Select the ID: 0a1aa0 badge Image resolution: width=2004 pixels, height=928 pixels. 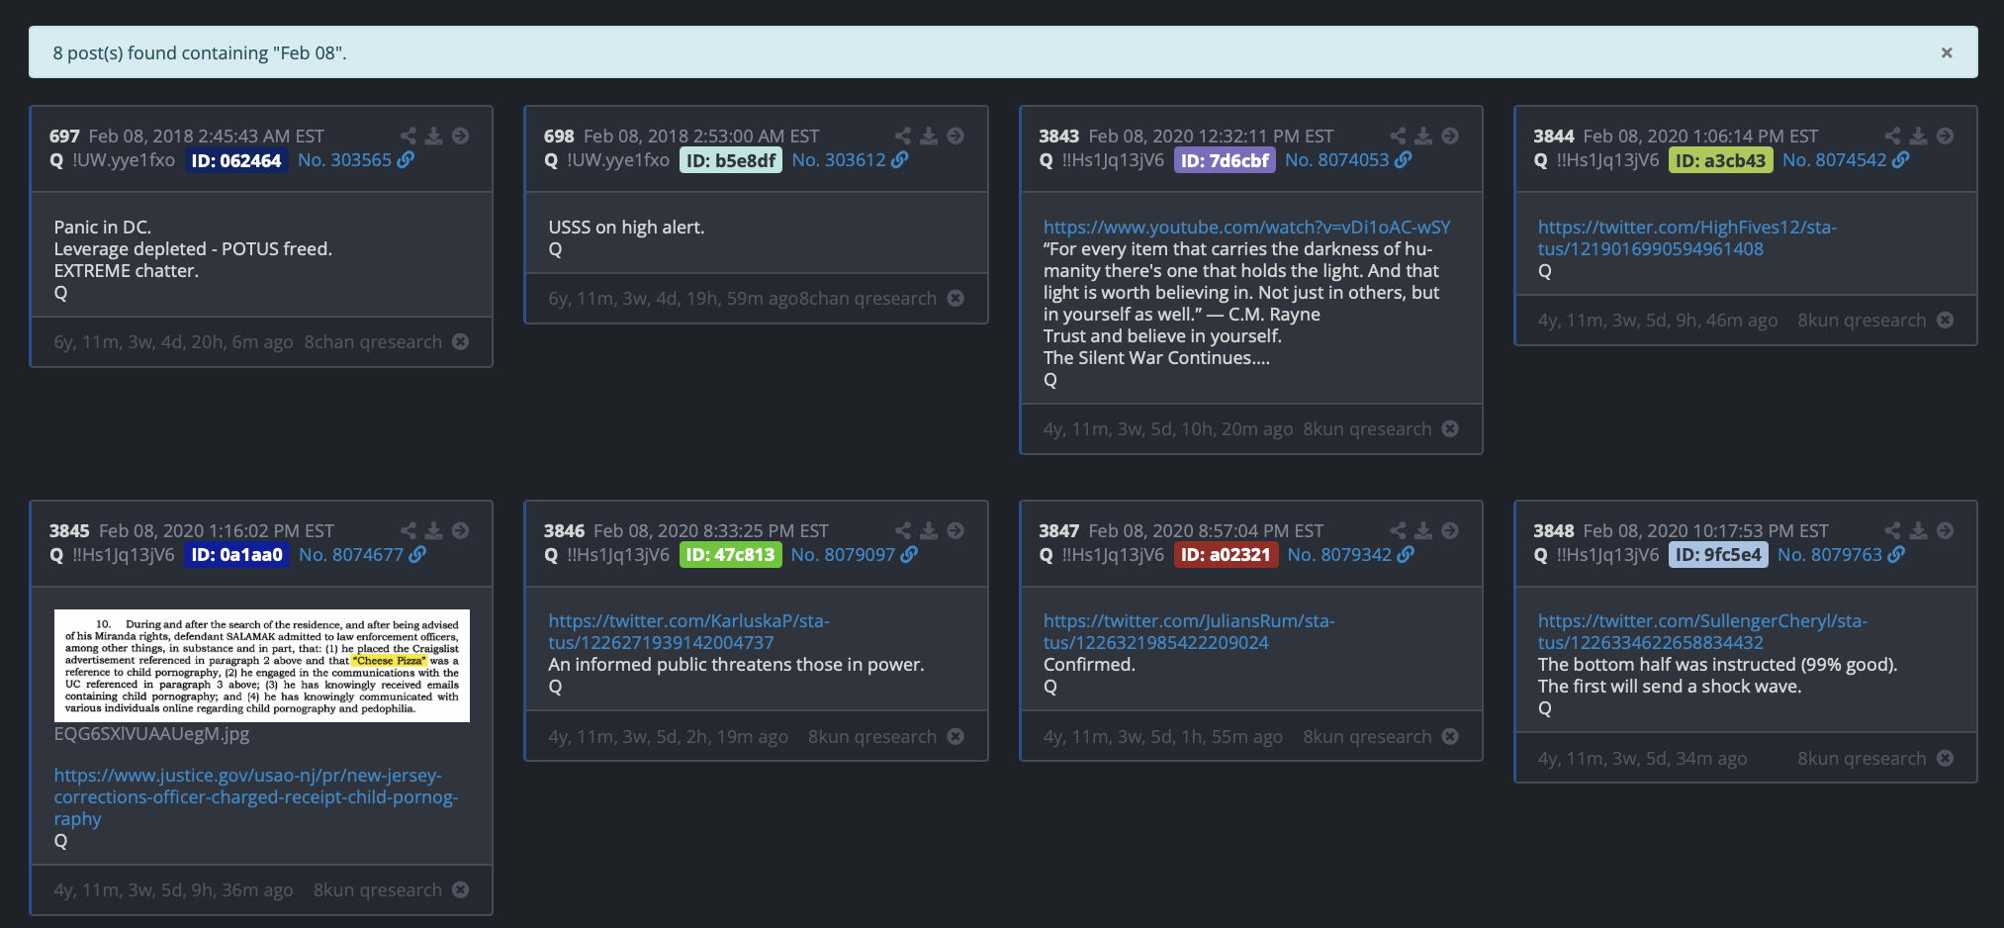point(236,555)
